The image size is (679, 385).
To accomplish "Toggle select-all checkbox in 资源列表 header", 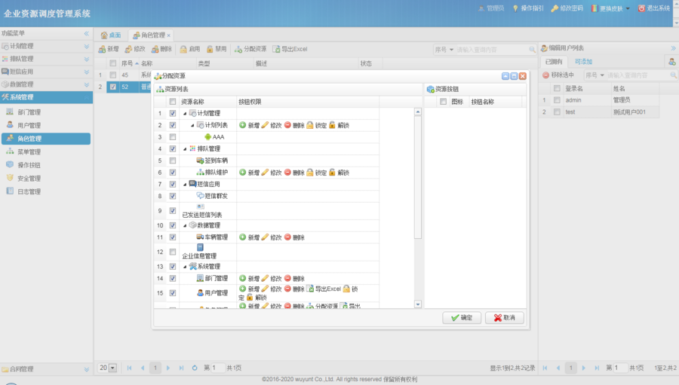I will tap(172, 102).
